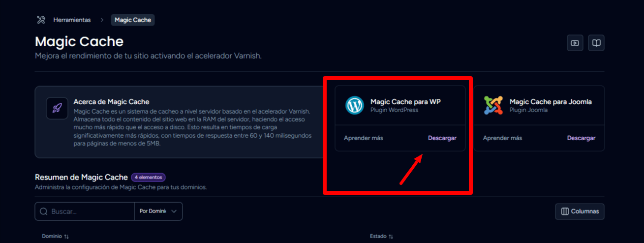Expand the Por Dominio filter dropdown

158,212
